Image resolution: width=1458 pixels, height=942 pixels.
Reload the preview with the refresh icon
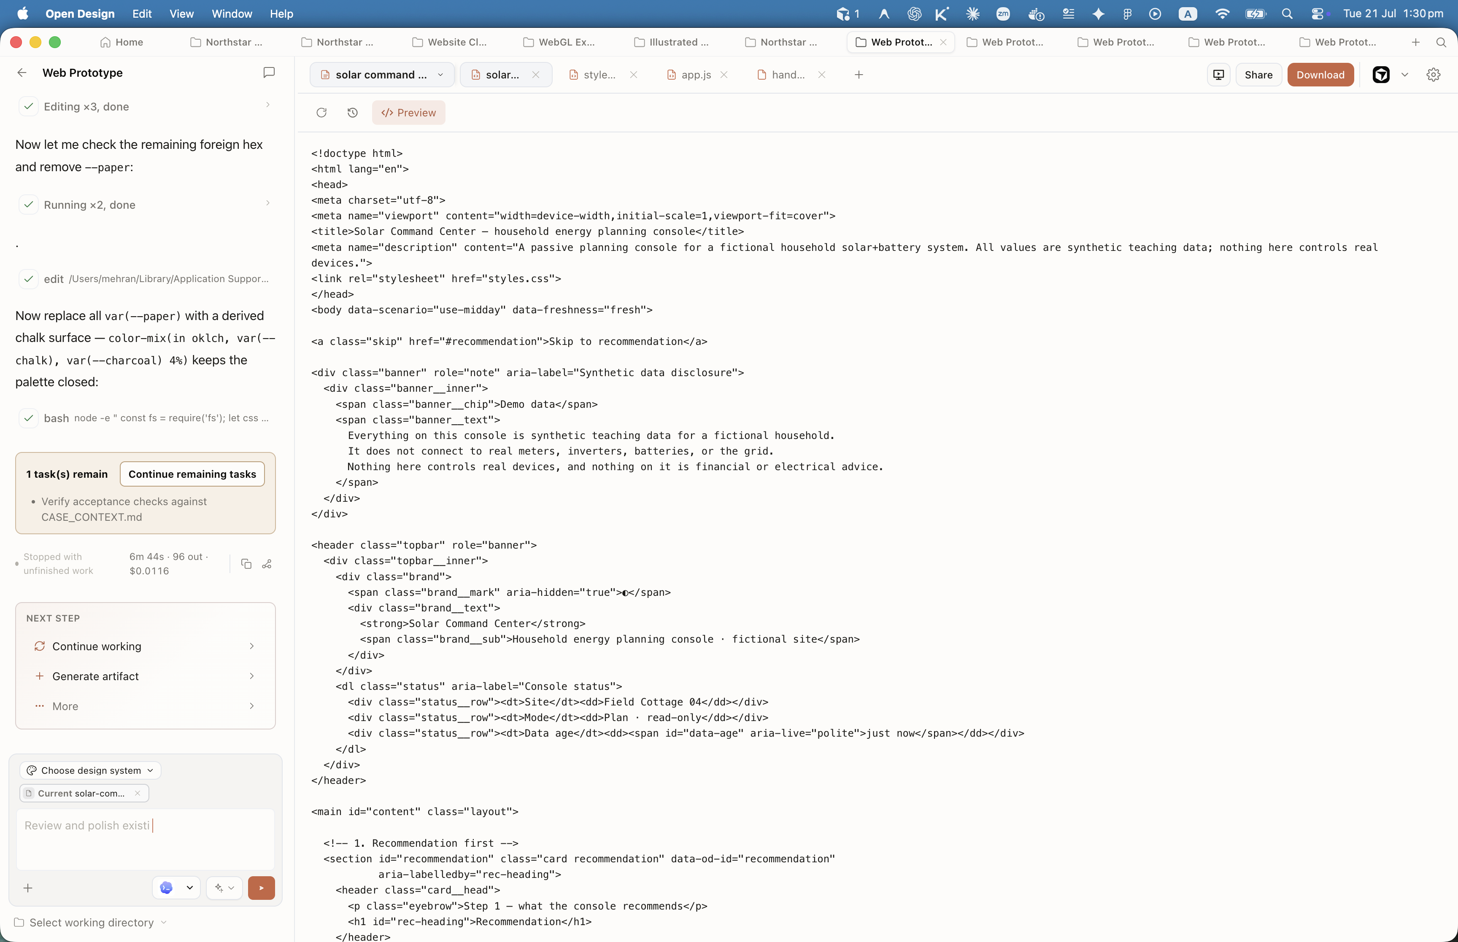[x=321, y=113]
